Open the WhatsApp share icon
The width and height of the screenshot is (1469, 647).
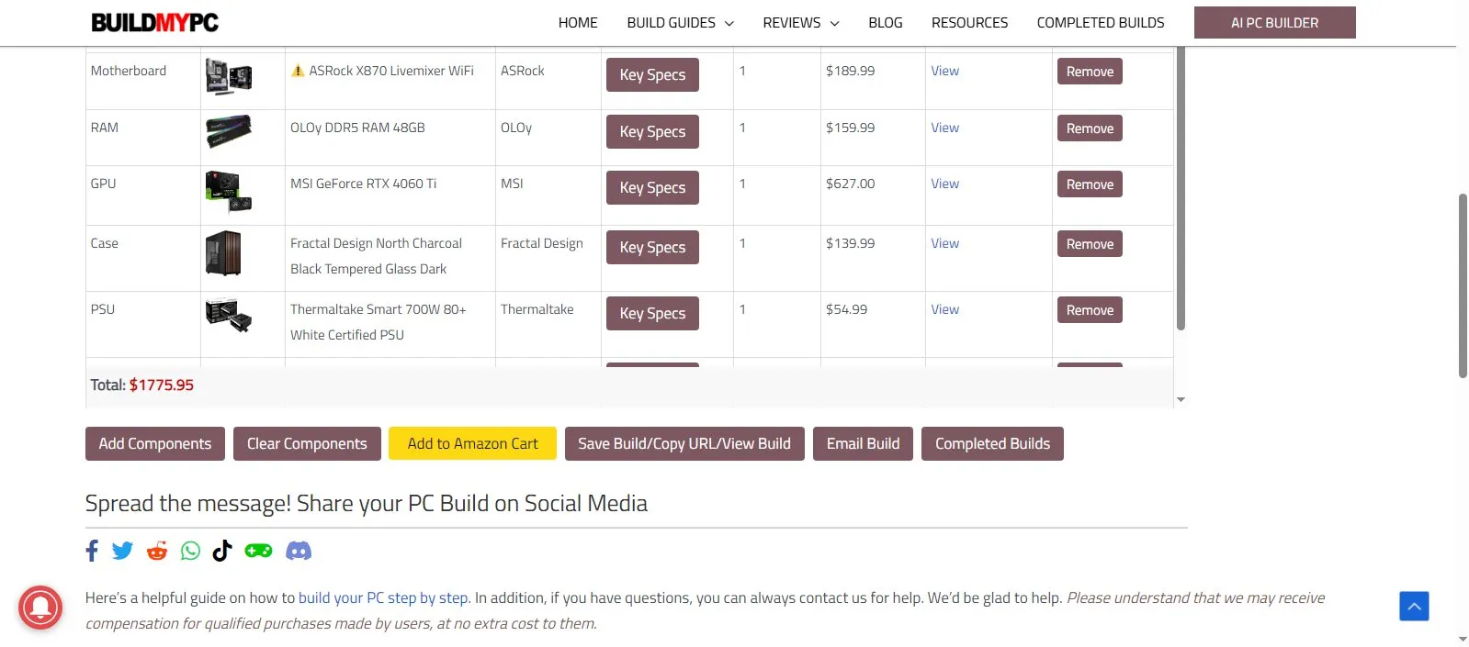[190, 551]
